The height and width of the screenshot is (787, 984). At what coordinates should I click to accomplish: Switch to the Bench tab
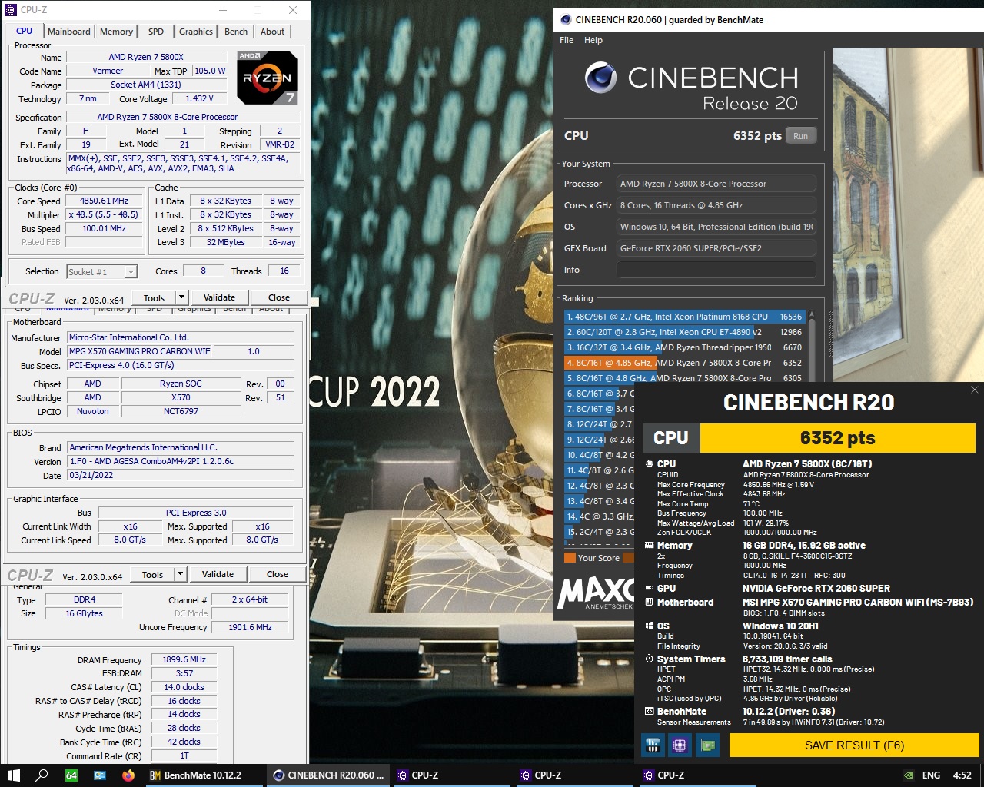click(236, 32)
